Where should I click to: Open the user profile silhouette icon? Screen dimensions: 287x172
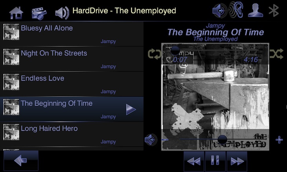(256, 11)
